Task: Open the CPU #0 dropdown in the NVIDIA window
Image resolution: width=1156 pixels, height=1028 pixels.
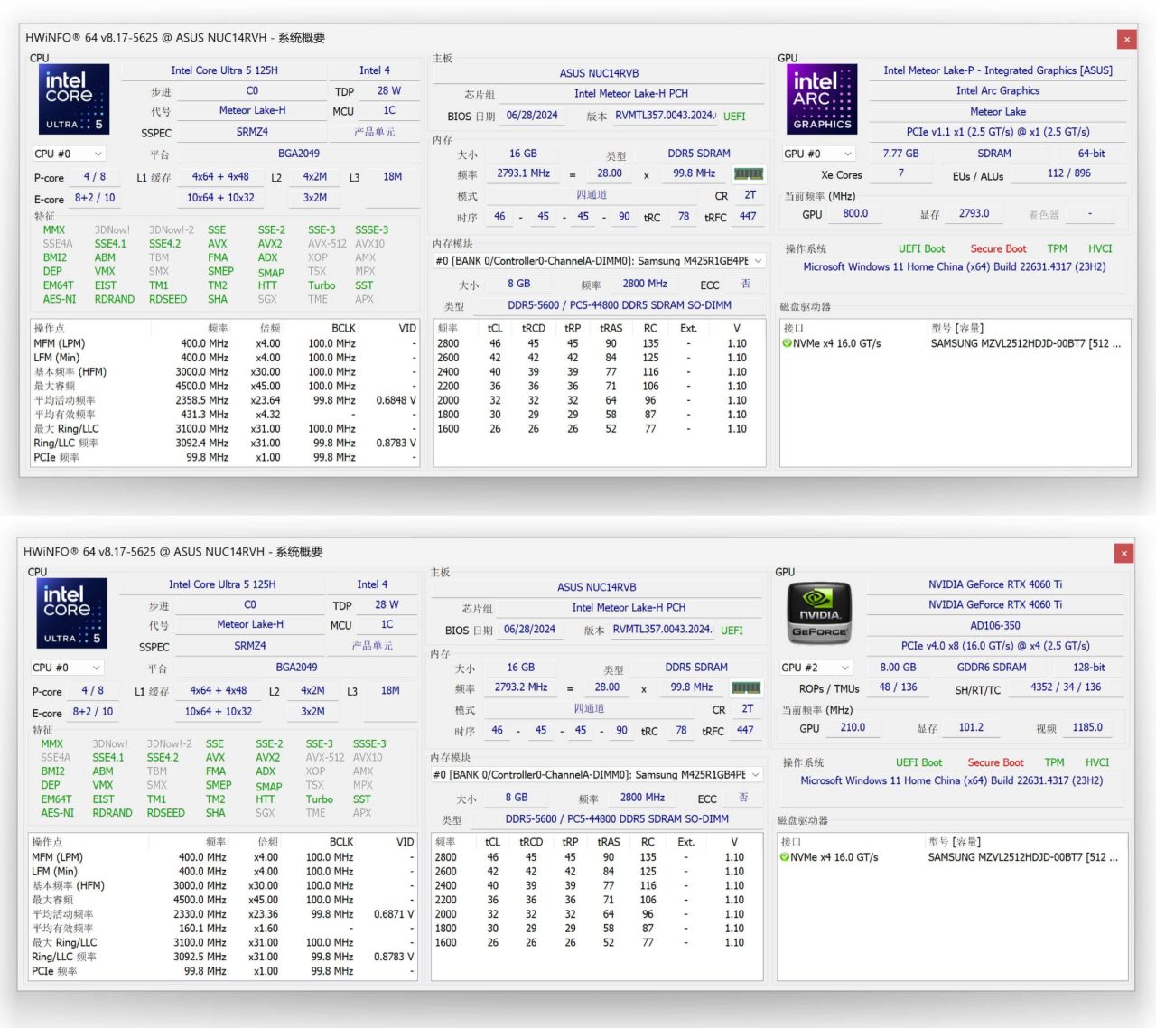Action: pos(68,668)
